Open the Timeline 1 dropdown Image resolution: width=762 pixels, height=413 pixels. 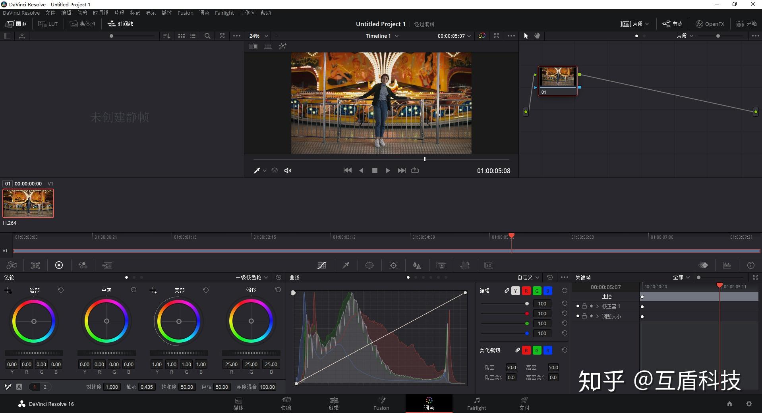pos(382,36)
